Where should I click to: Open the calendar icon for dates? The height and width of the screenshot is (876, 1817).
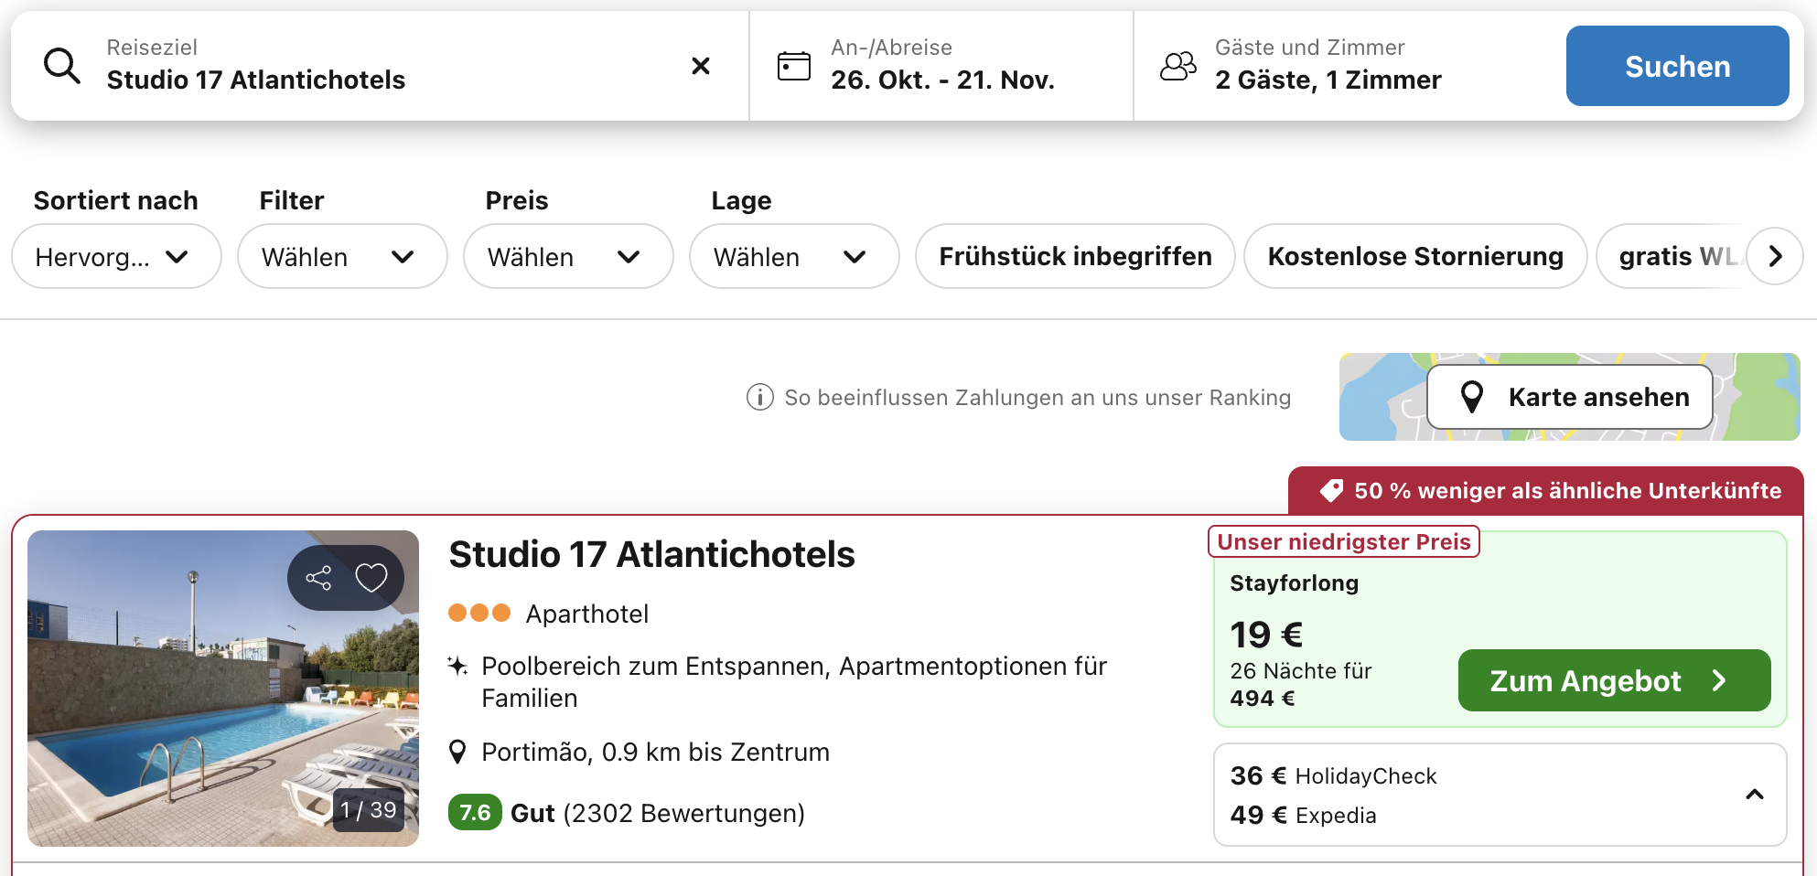coord(793,66)
